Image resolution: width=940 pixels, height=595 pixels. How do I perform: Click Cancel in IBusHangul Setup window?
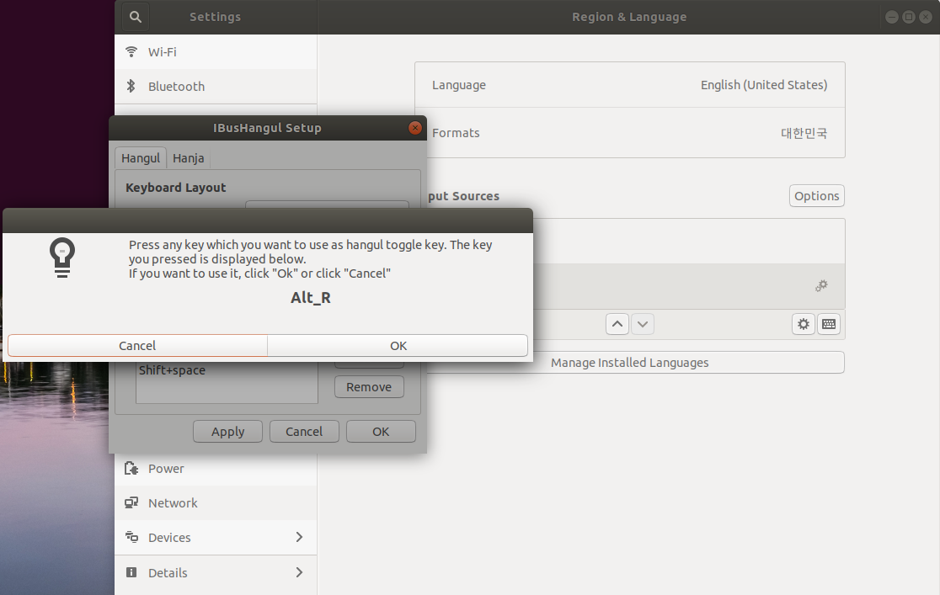pos(304,432)
